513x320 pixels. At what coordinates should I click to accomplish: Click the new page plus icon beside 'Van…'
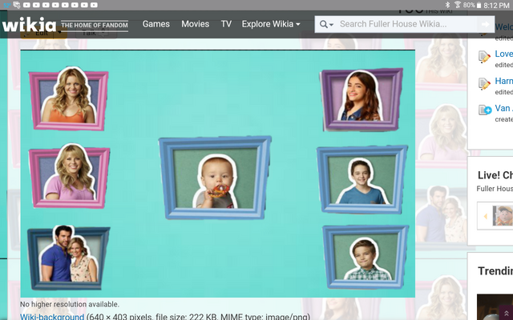[x=484, y=110]
